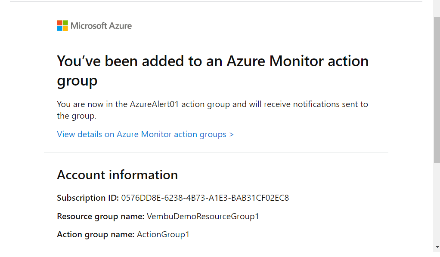Click the chevron arrow ending the View details link
Screen dimensions: 440x257
231,135
